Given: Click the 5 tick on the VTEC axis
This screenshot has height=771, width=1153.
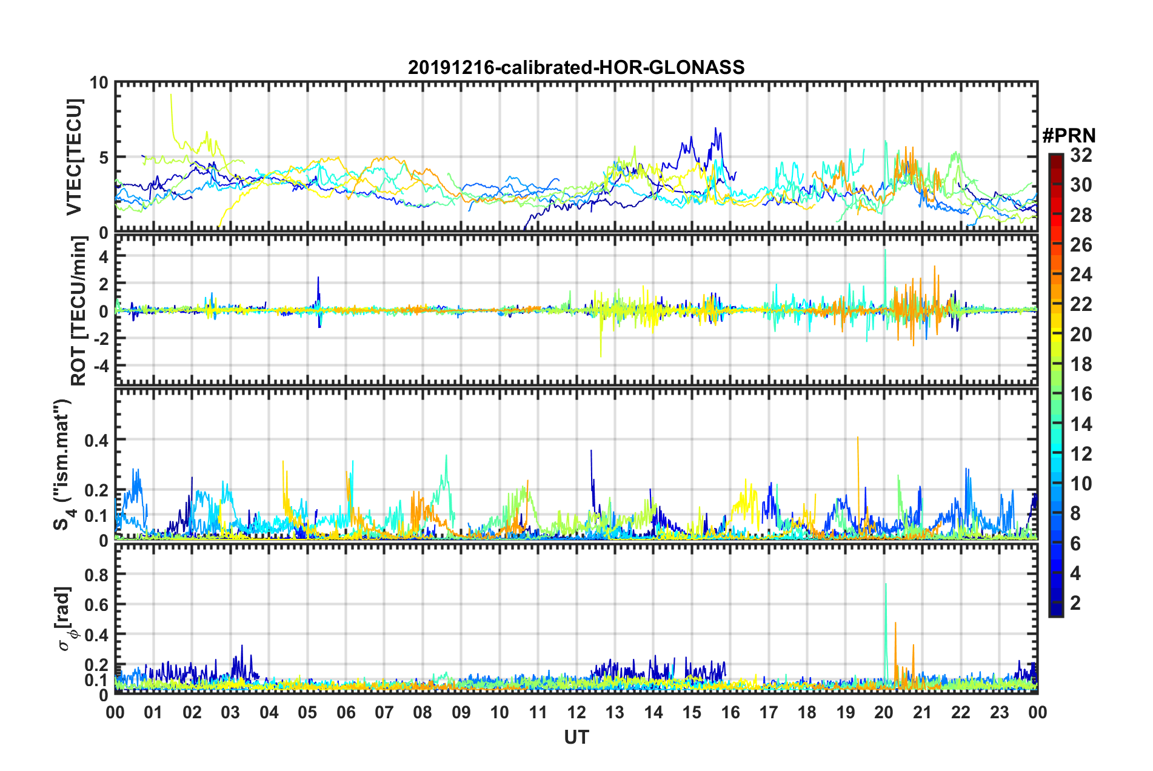Looking at the screenshot, I should (x=104, y=158).
